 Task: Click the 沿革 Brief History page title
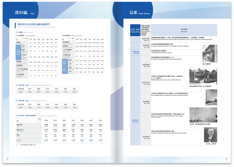coord(139,13)
